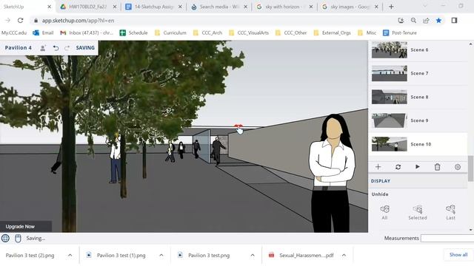Open the user profile icon beside Pavilion 4
The height and width of the screenshot is (266, 474).
click(x=43, y=48)
